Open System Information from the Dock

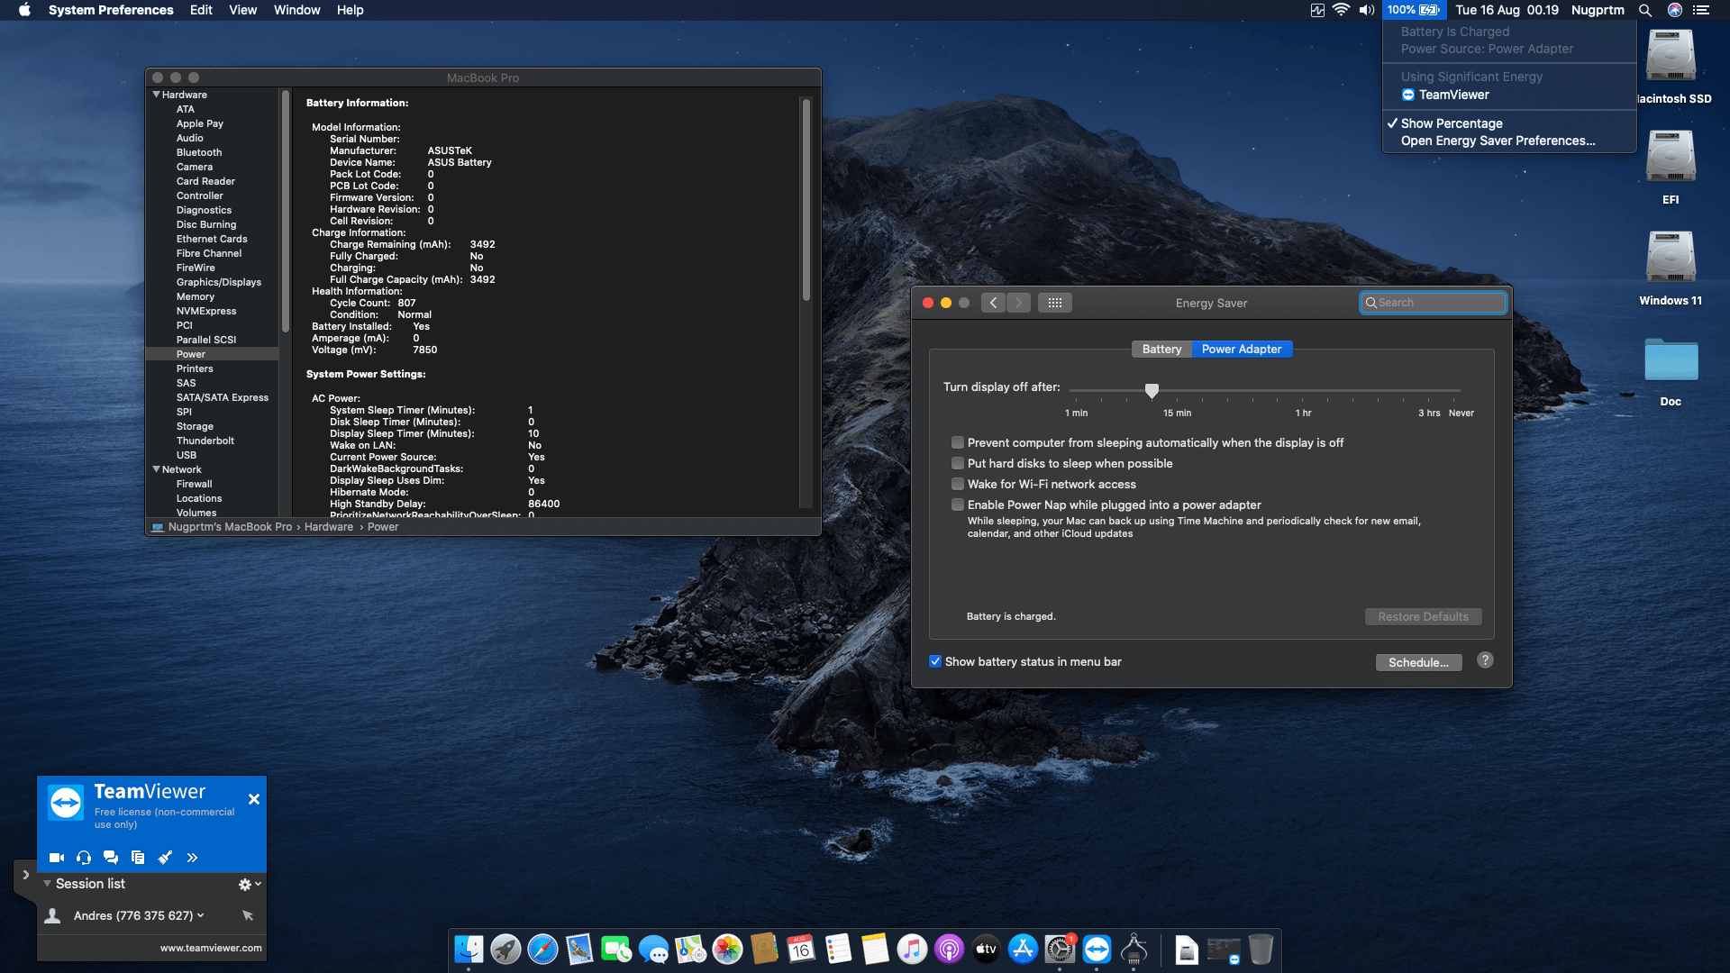(1134, 950)
